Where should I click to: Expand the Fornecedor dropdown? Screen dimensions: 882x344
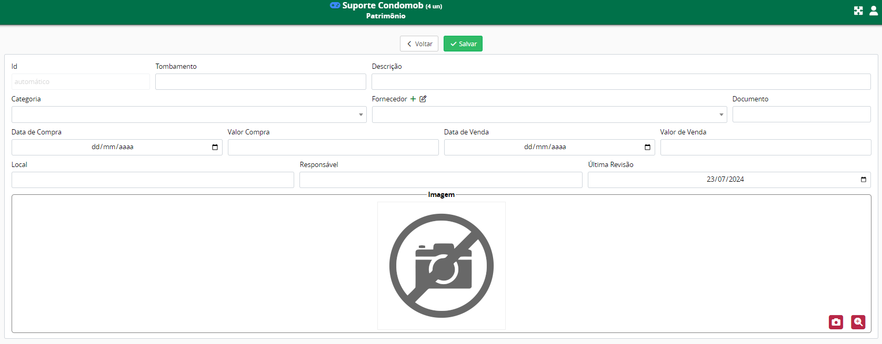721,114
